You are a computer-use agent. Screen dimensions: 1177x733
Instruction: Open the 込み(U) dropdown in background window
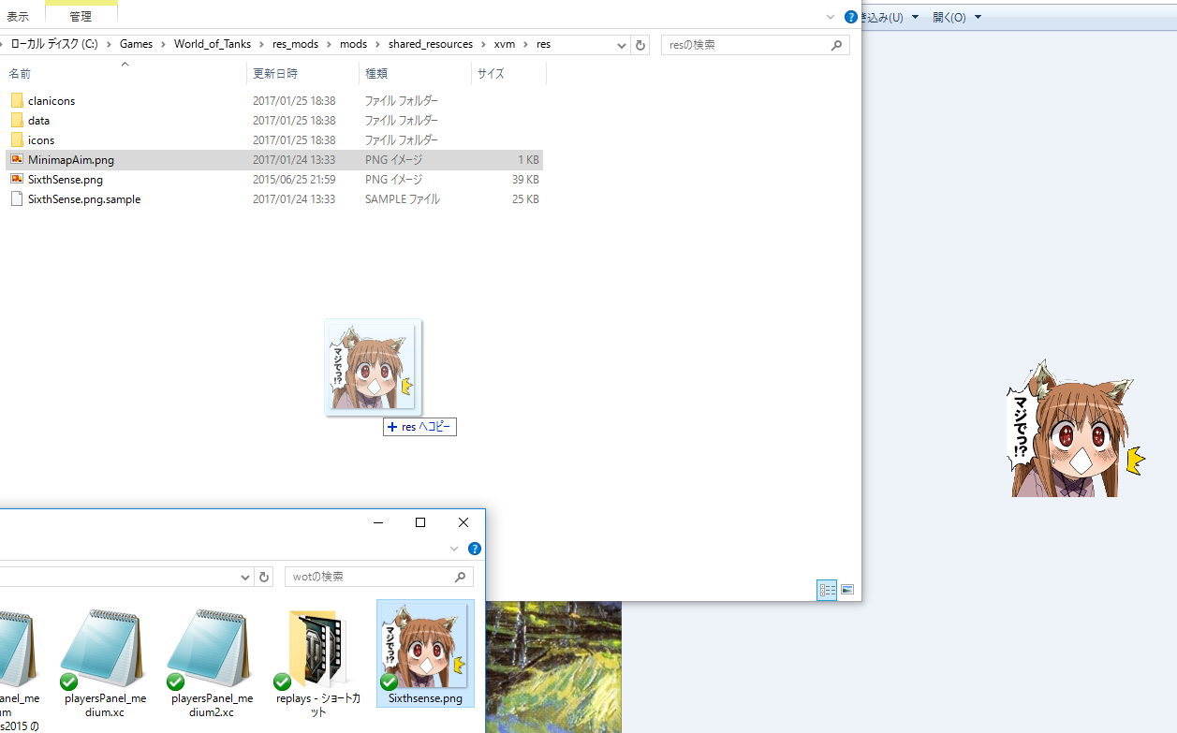click(915, 17)
